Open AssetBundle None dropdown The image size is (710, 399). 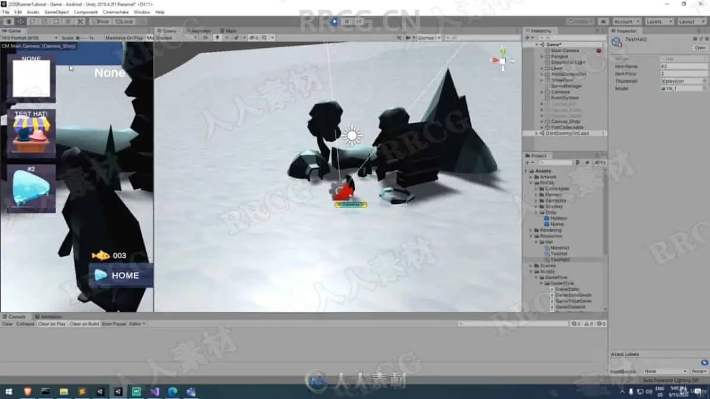pyautogui.click(x=665, y=371)
